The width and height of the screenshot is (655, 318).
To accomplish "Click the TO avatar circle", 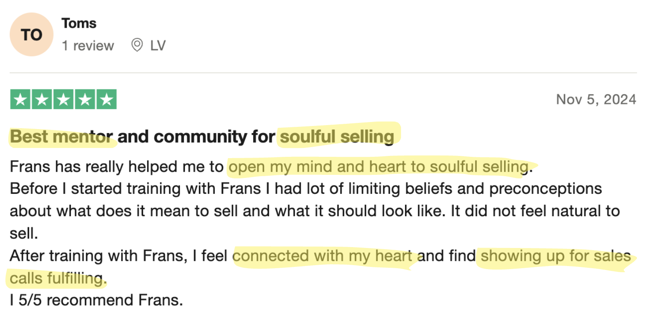I will tap(32, 34).
